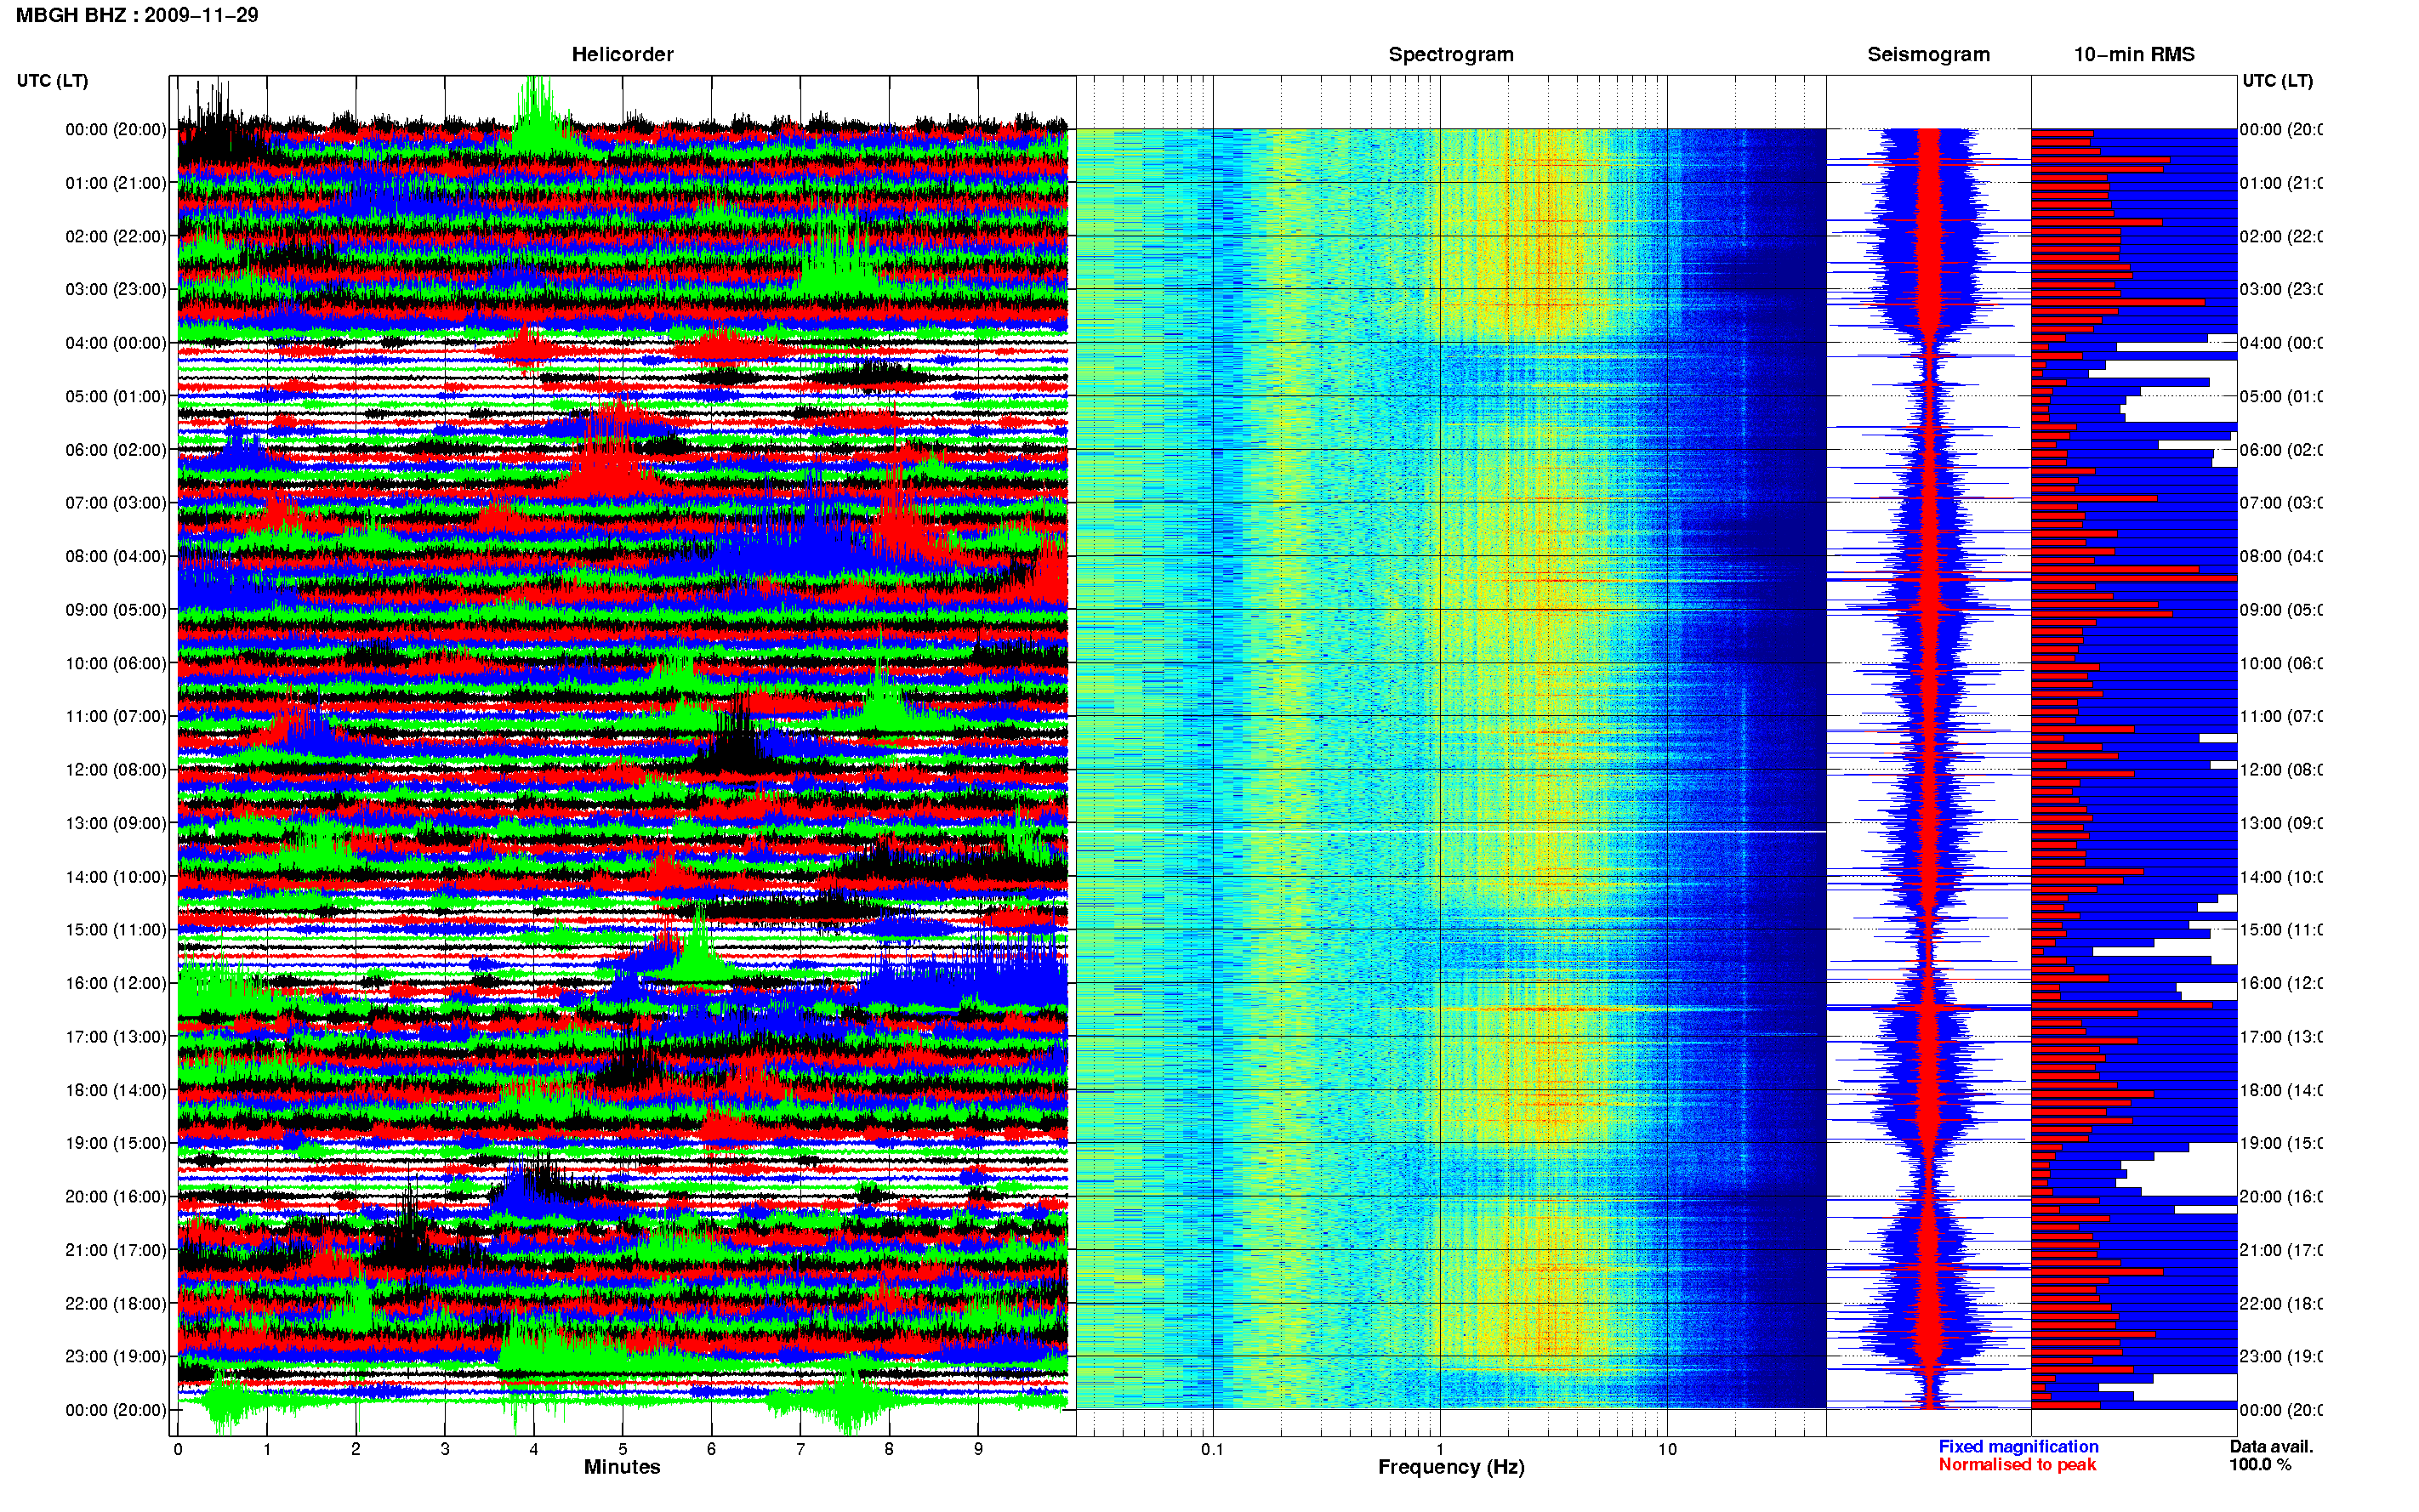Click the left 01:00 (21:00) time label
Screen dimensions: 2419x1512
[x=116, y=183]
